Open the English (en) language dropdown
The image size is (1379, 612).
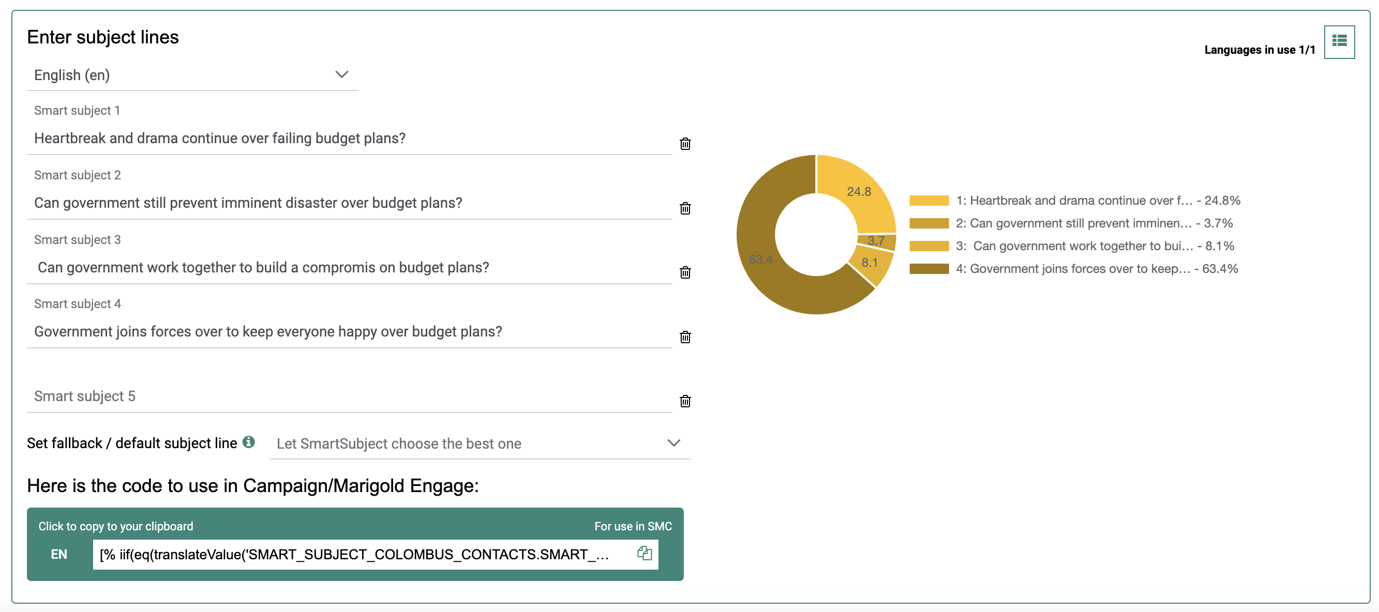coord(192,75)
